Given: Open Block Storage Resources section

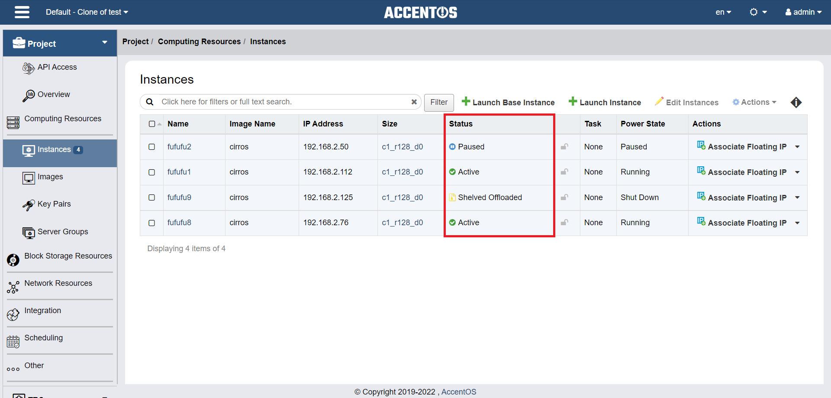Looking at the screenshot, I should coord(68,256).
